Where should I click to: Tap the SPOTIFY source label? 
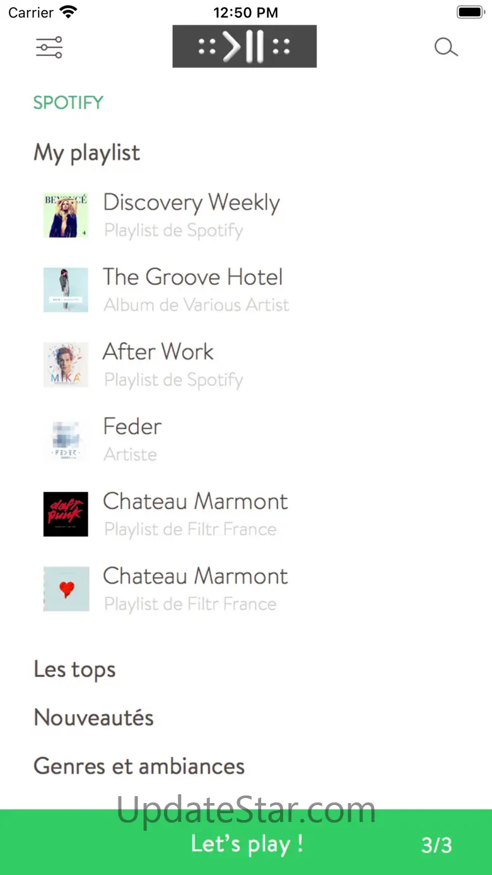tap(68, 102)
